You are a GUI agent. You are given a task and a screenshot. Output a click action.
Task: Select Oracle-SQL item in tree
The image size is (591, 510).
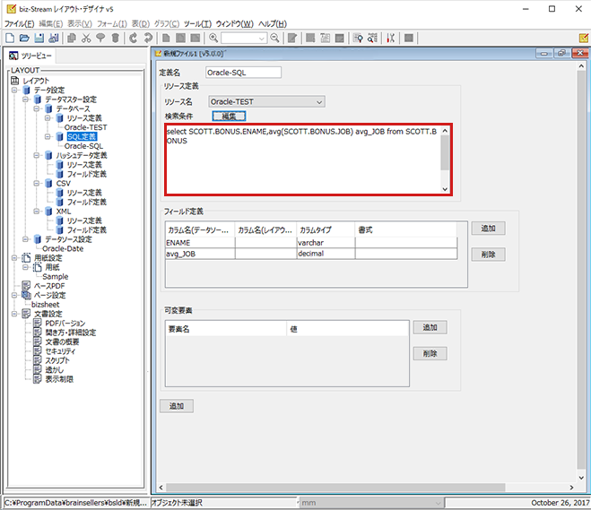(83, 146)
